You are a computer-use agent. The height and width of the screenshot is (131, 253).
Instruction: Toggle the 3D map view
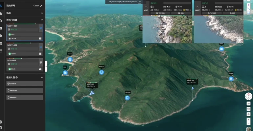249,103
